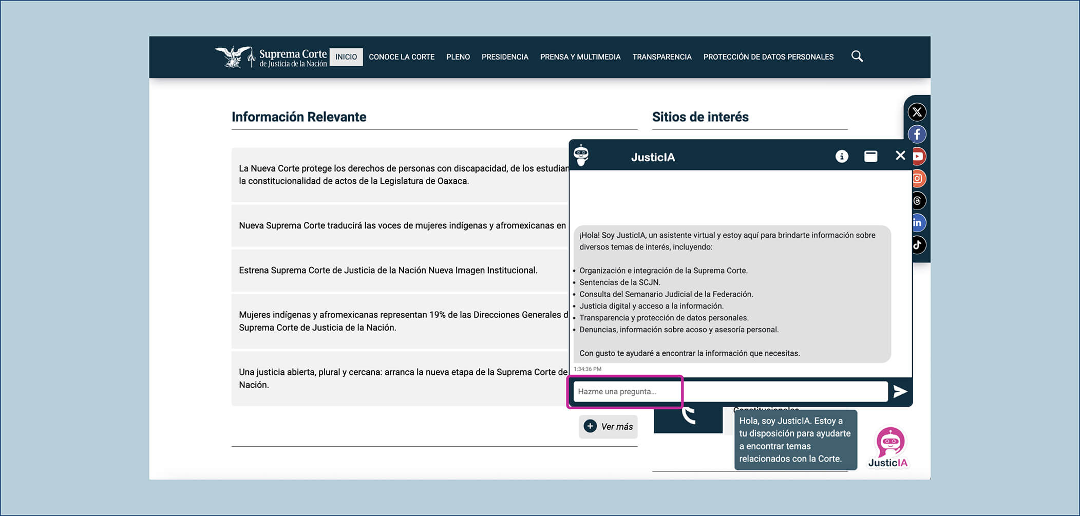Open the Facebook social icon
Image resolution: width=1080 pixels, height=516 pixels.
coord(917,135)
